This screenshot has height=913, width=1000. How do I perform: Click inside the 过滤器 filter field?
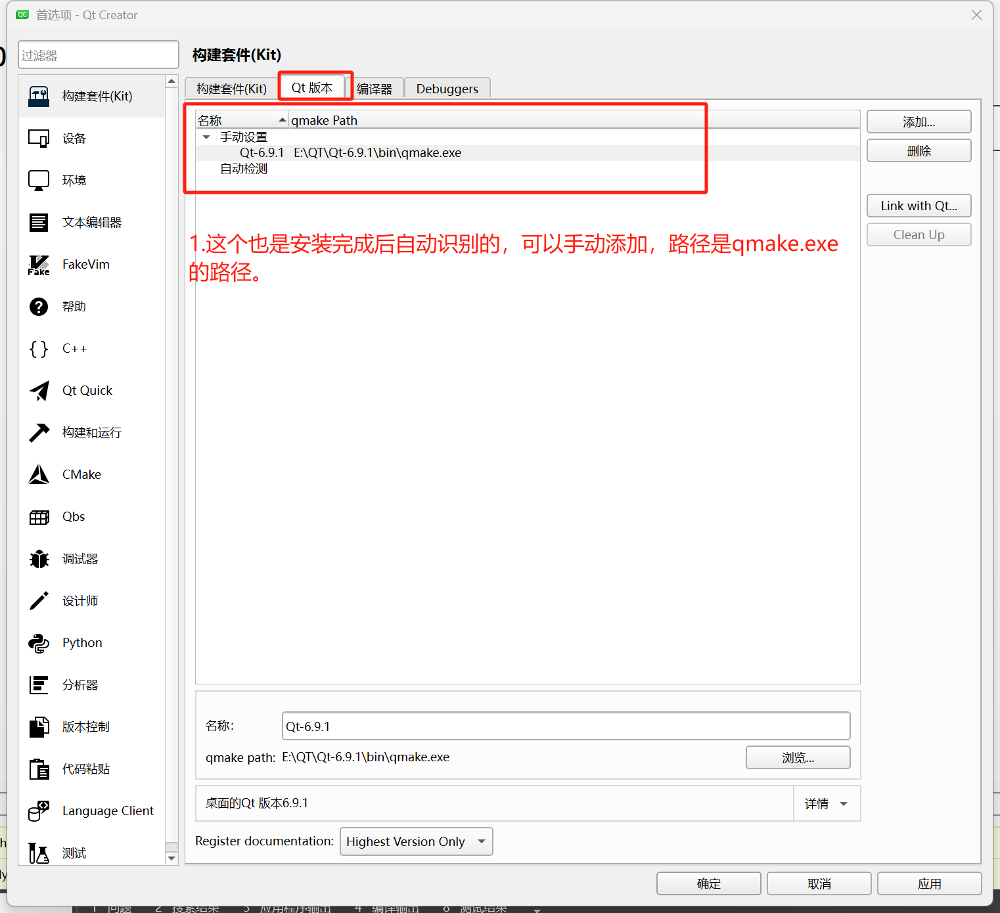pos(98,55)
